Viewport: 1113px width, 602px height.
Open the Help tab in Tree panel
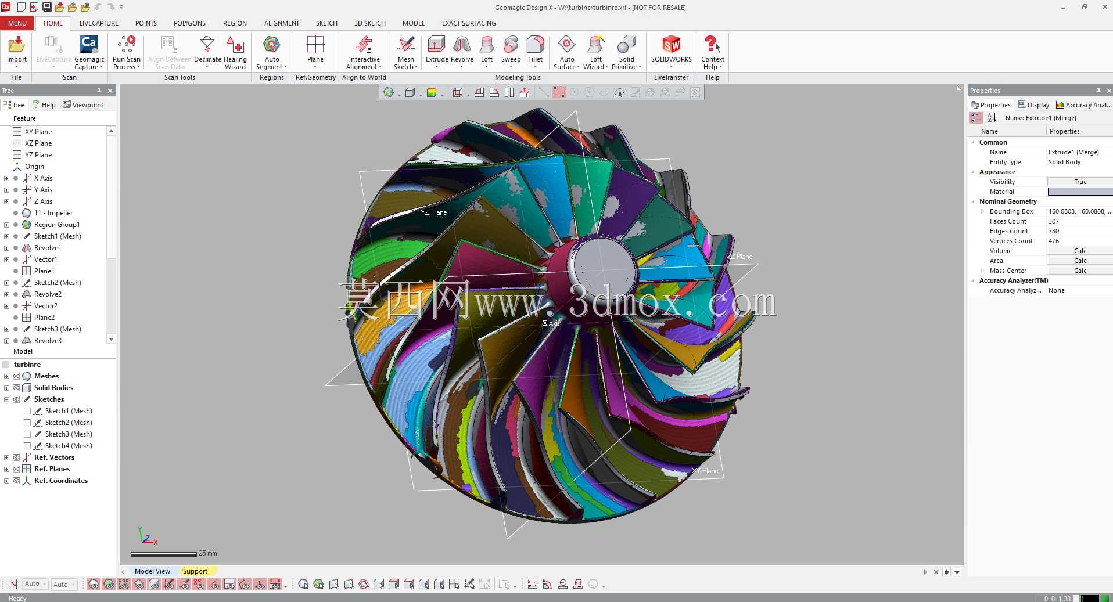pyautogui.click(x=44, y=105)
